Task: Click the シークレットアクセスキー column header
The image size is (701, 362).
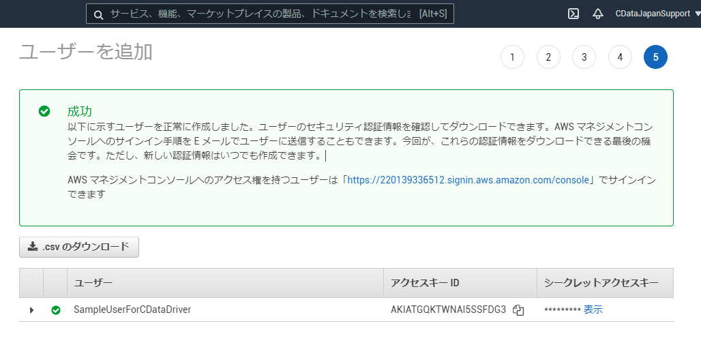Action: coord(605,283)
